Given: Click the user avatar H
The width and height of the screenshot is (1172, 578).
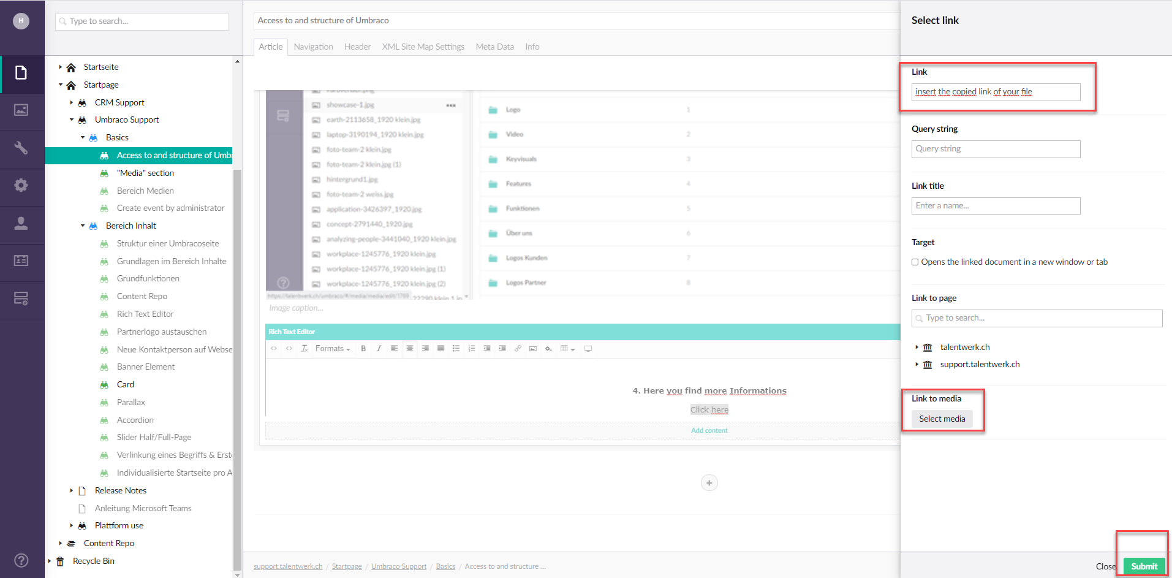Looking at the screenshot, I should click(21, 21).
